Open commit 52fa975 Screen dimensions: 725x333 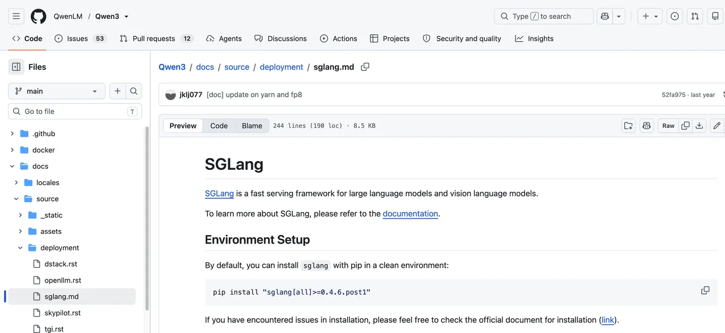coord(673,95)
